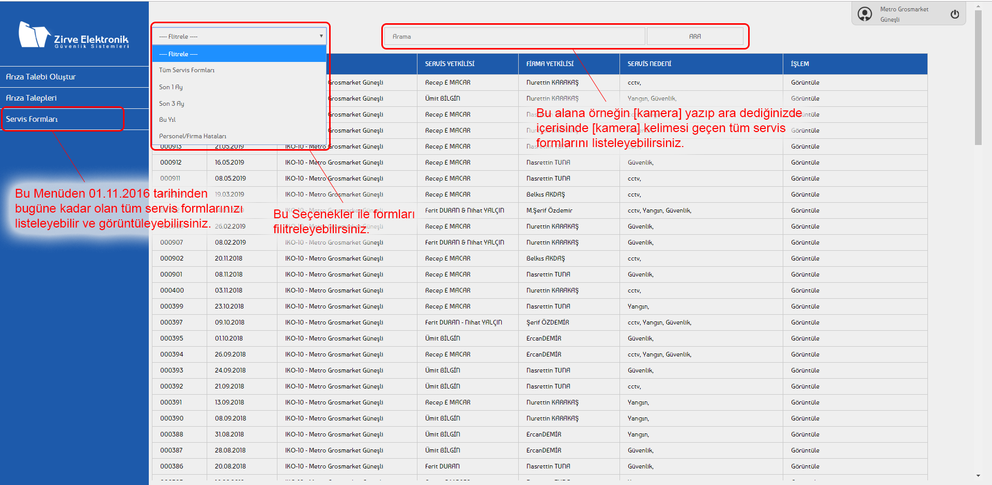Click the power logout icon
Image resolution: width=992 pixels, height=485 pixels.
(954, 14)
